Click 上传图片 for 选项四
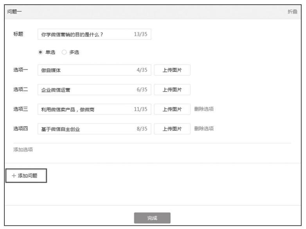The image size is (306, 229). point(172,129)
